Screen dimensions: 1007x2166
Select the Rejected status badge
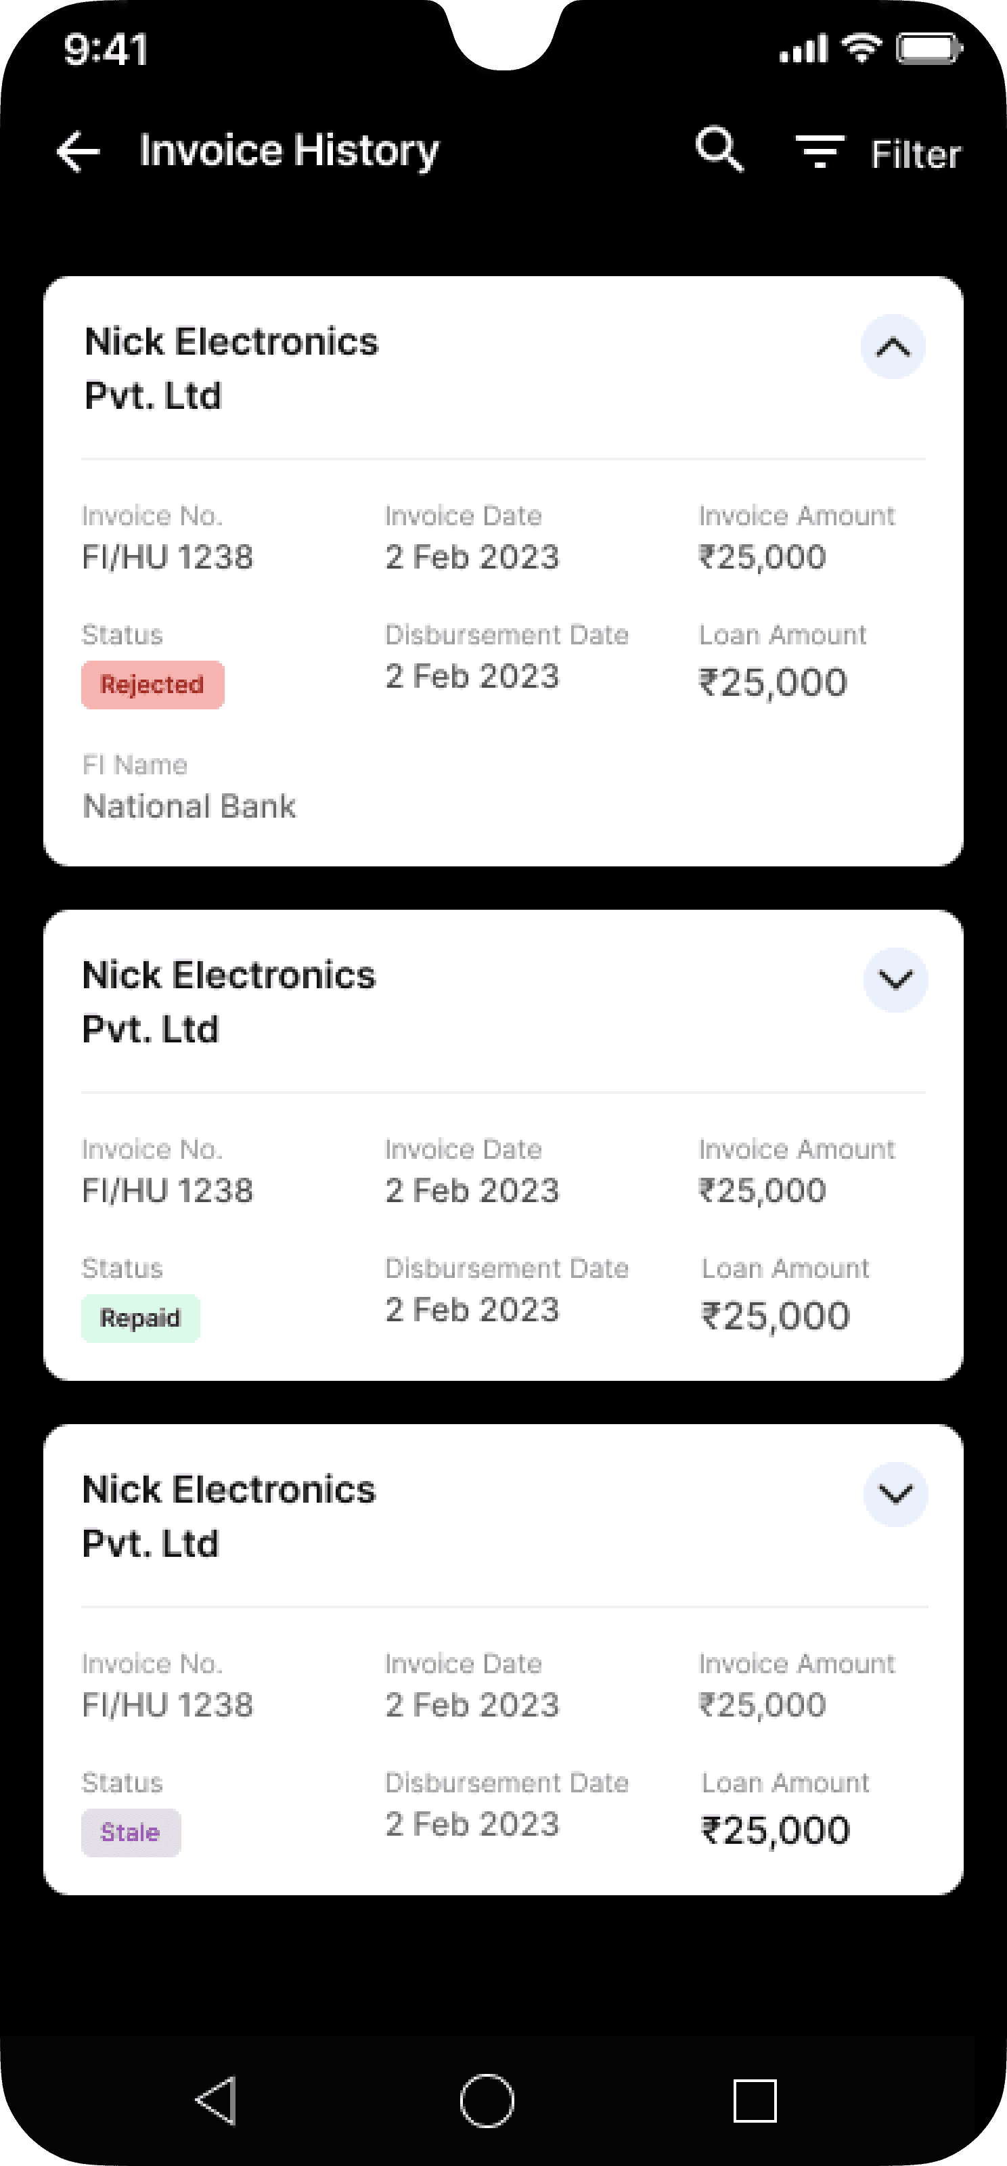153,684
